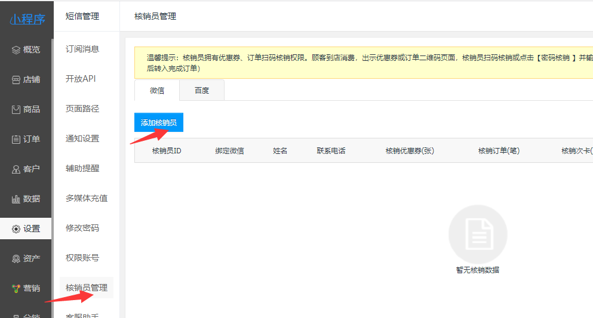Click the 资产 asset medal icon
Image resolution: width=593 pixels, height=318 pixels.
tap(16, 259)
